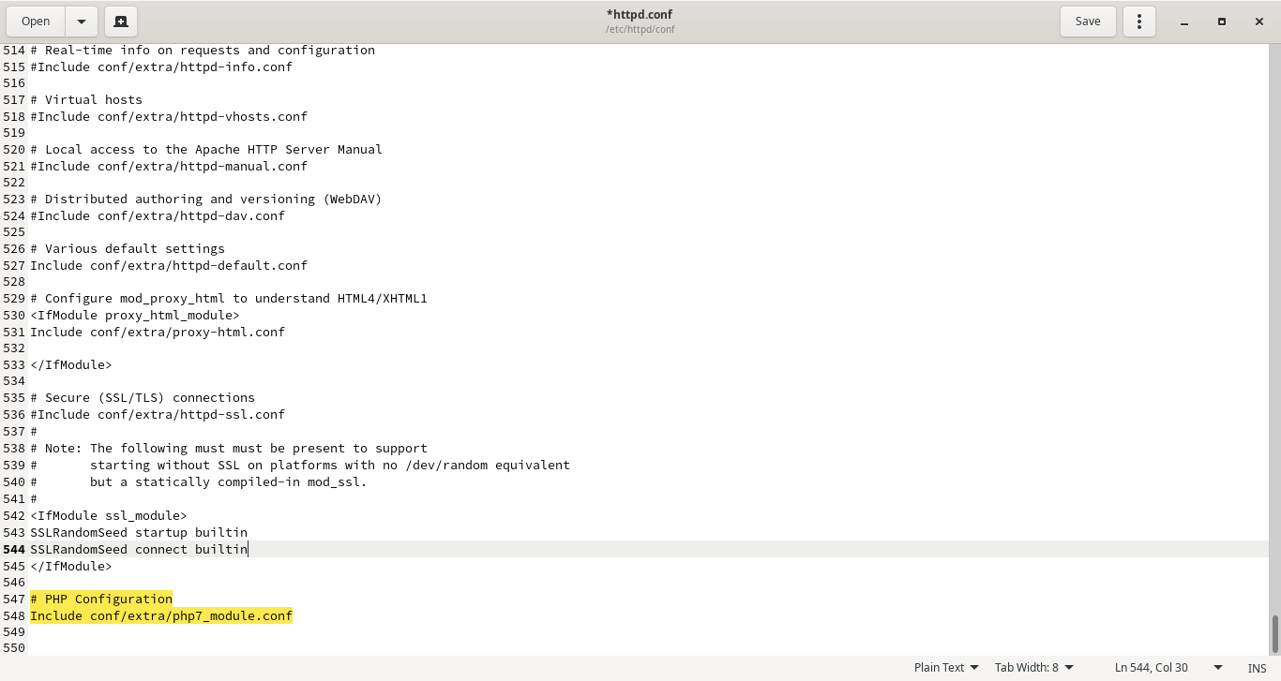1281x681 pixels.
Task: Minimize the gedit window
Action: 1184,22
